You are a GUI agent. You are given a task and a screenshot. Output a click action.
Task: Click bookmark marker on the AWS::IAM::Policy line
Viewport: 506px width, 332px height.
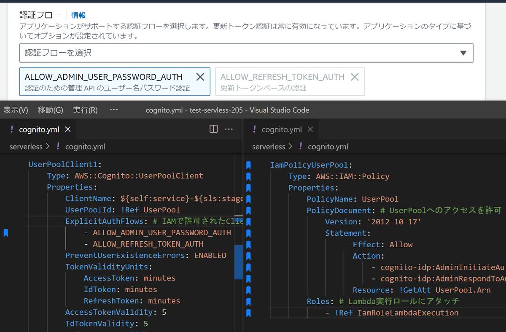pos(248,176)
